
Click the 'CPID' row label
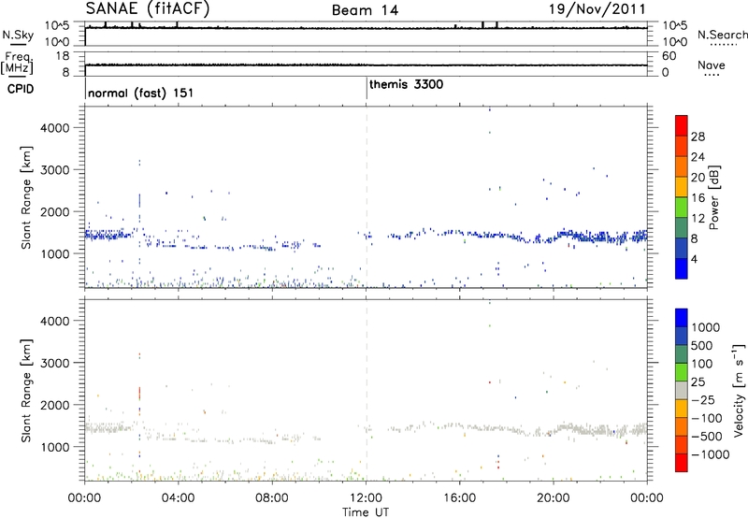[21, 89]
